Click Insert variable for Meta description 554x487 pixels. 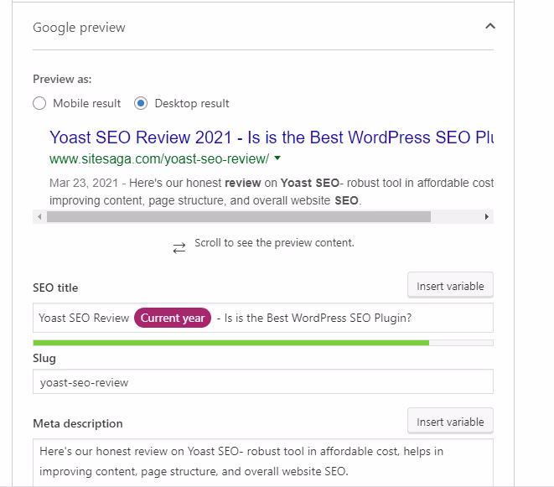pyautogui.click(x=450, y=422)
